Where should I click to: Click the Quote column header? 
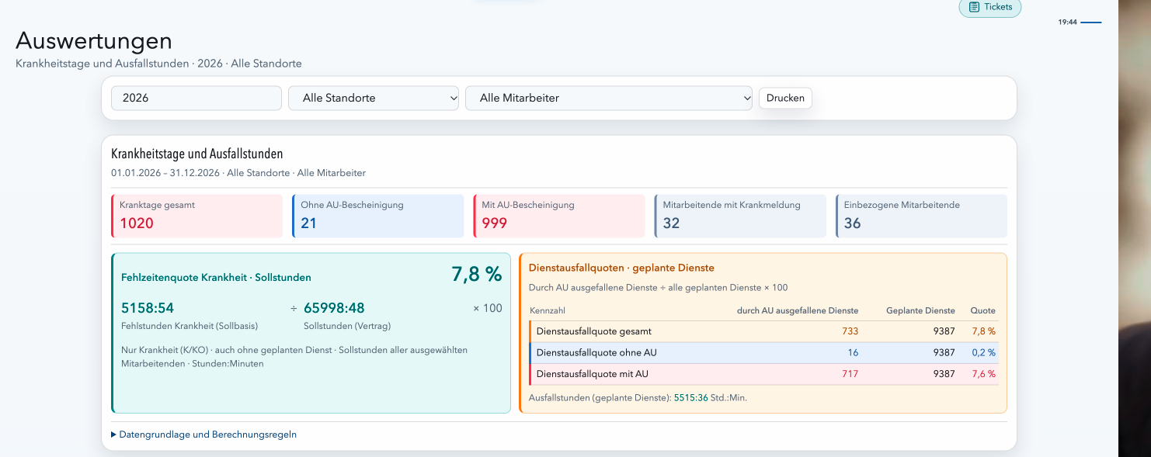[982, 310]
